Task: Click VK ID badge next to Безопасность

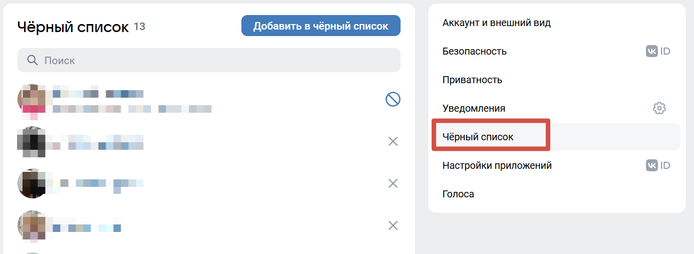Action: pyautogui.click(x=658, y=51)
